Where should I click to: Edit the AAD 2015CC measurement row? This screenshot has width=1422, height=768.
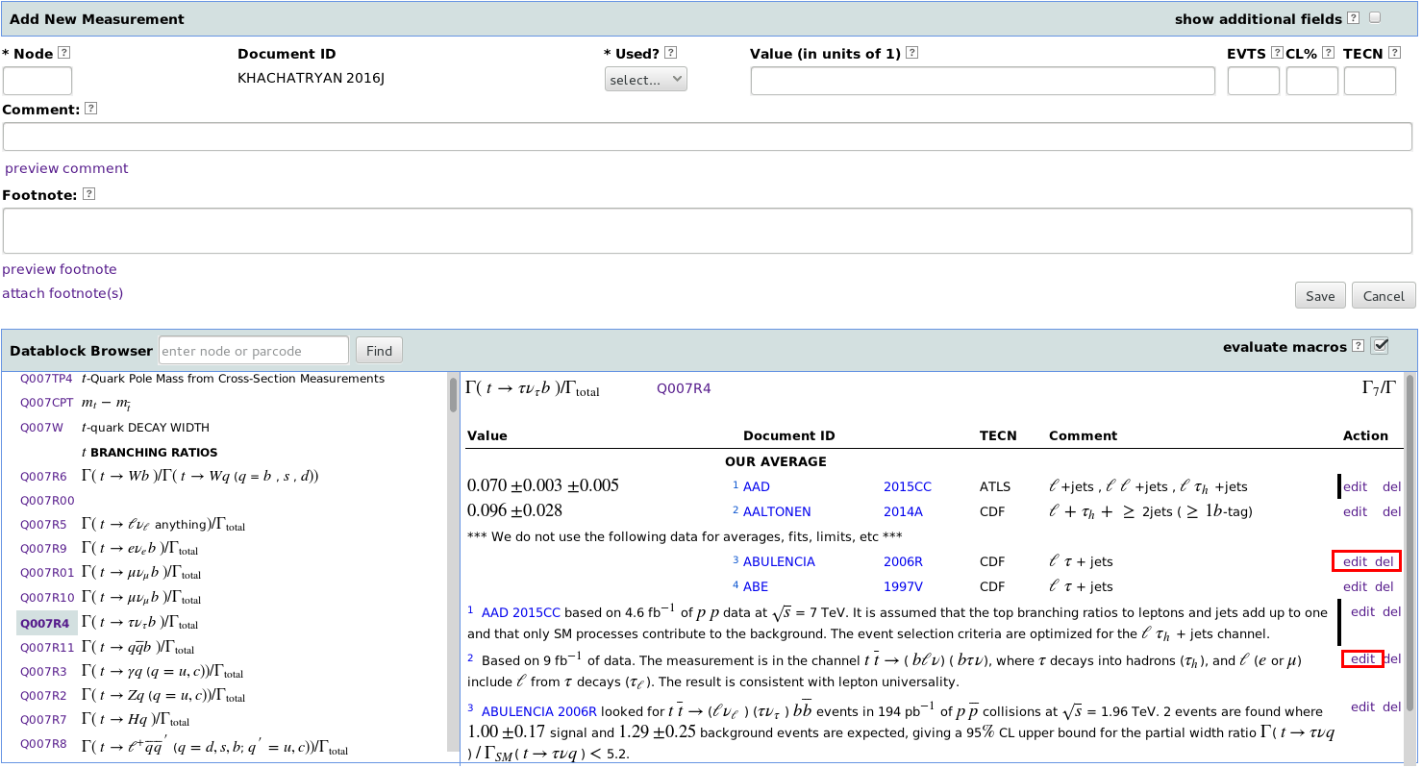click(1355, 486)
